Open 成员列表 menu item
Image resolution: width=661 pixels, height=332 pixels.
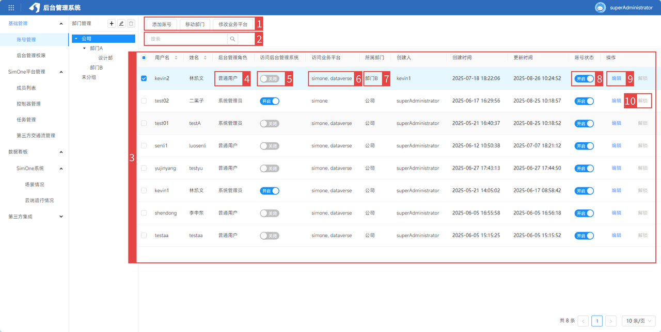[26, 88]
